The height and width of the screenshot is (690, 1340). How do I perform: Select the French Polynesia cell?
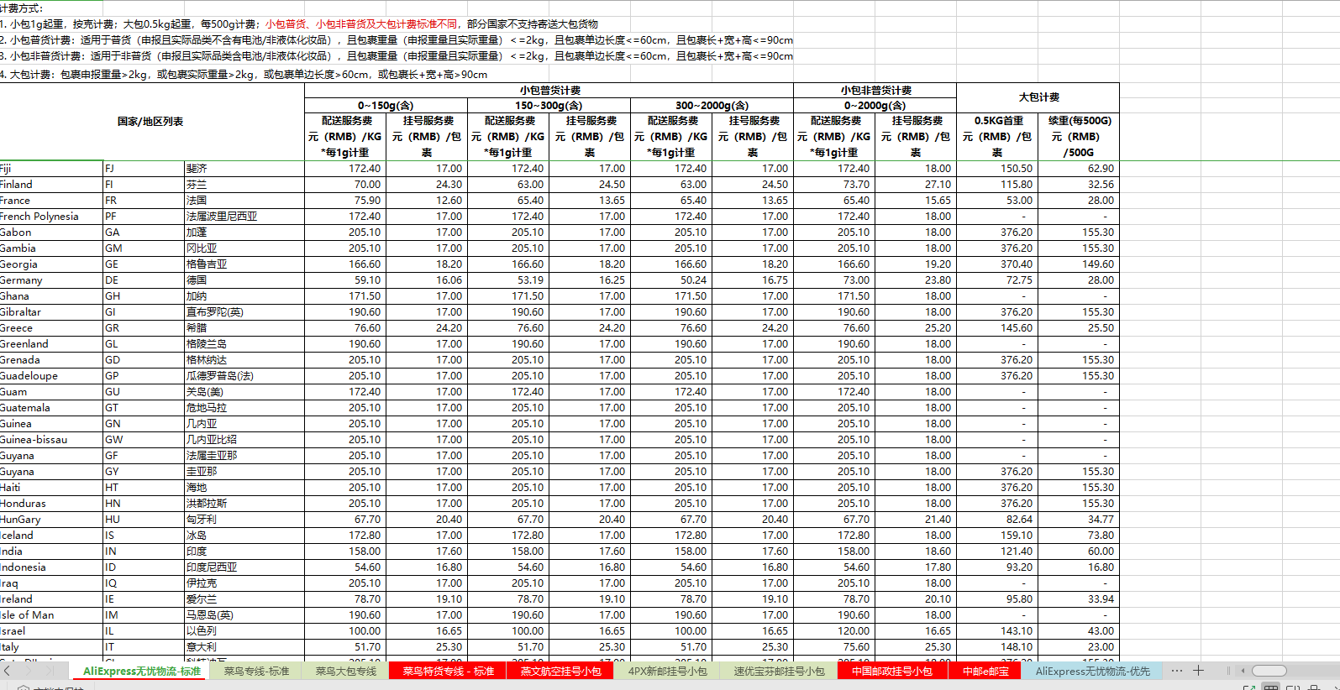click(51, 217)
